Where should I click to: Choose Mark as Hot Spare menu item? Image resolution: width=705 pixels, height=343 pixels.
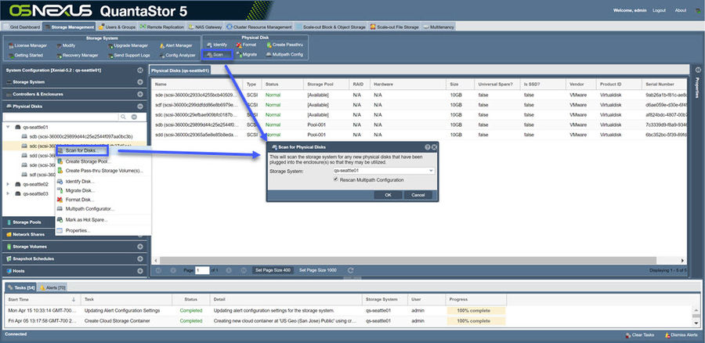[86, 220]
